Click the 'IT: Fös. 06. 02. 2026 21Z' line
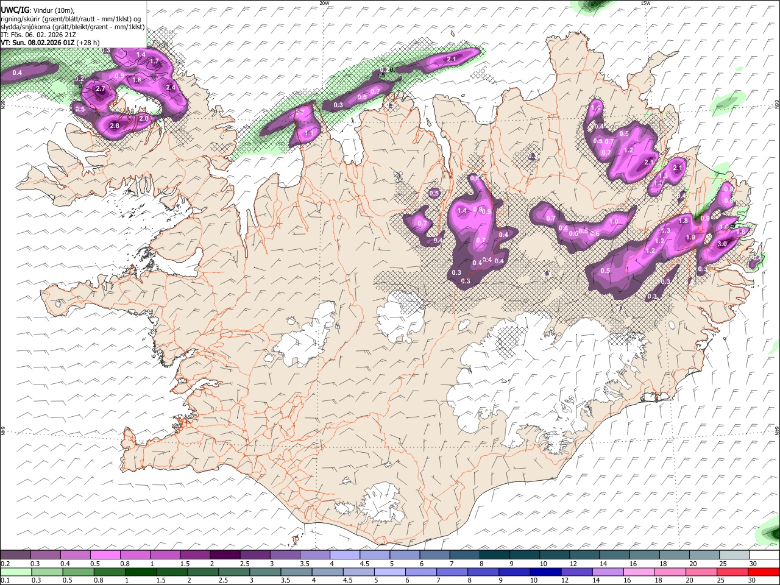This screenshot has height=585, width=780. pyautogui.click(x=37, y=35)
